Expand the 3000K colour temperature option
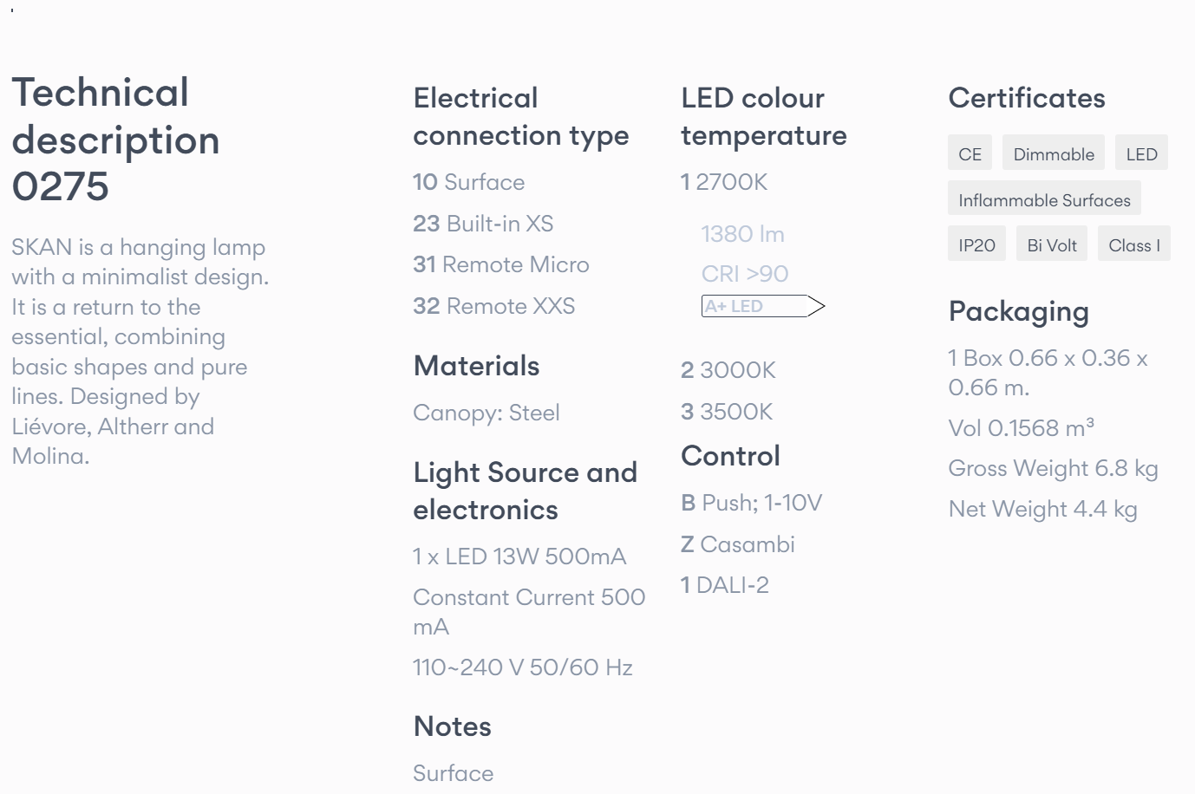 [728, 370]
